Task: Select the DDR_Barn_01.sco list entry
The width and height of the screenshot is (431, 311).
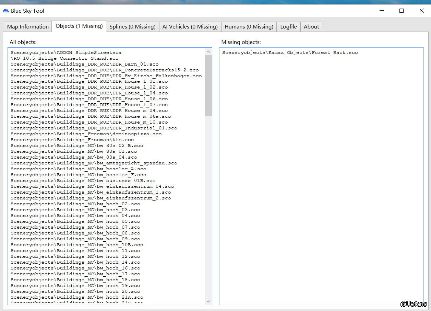Action: pos(84,64)
